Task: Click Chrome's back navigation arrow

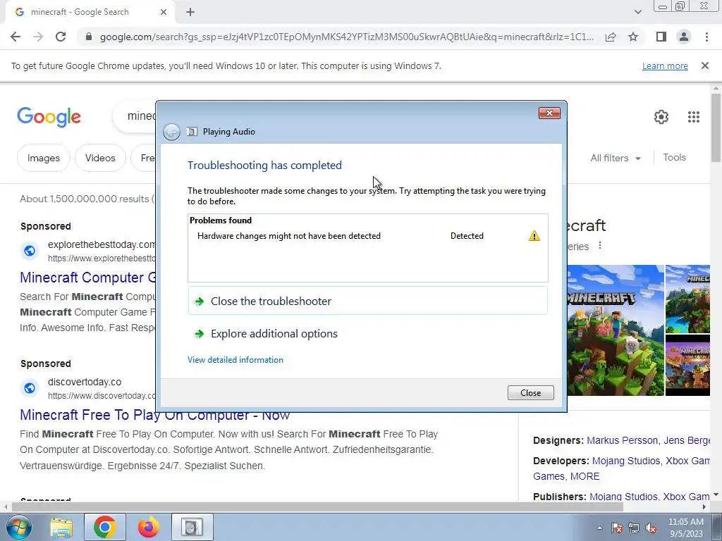Action: [x=16, y=37]
